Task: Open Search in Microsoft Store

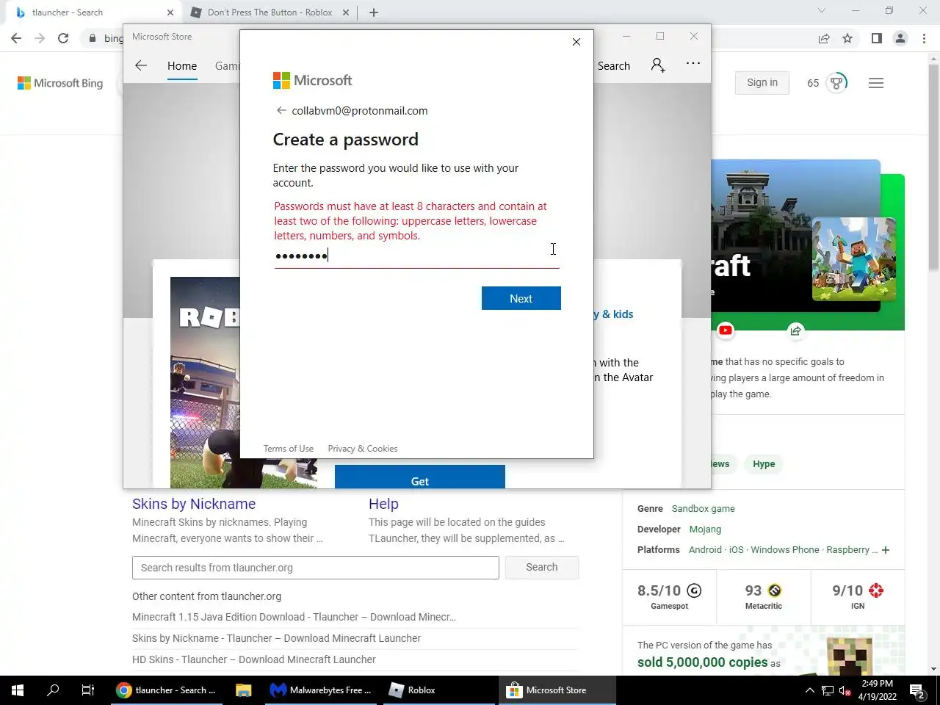Action: pyautogui.click(x=613, y=65)
